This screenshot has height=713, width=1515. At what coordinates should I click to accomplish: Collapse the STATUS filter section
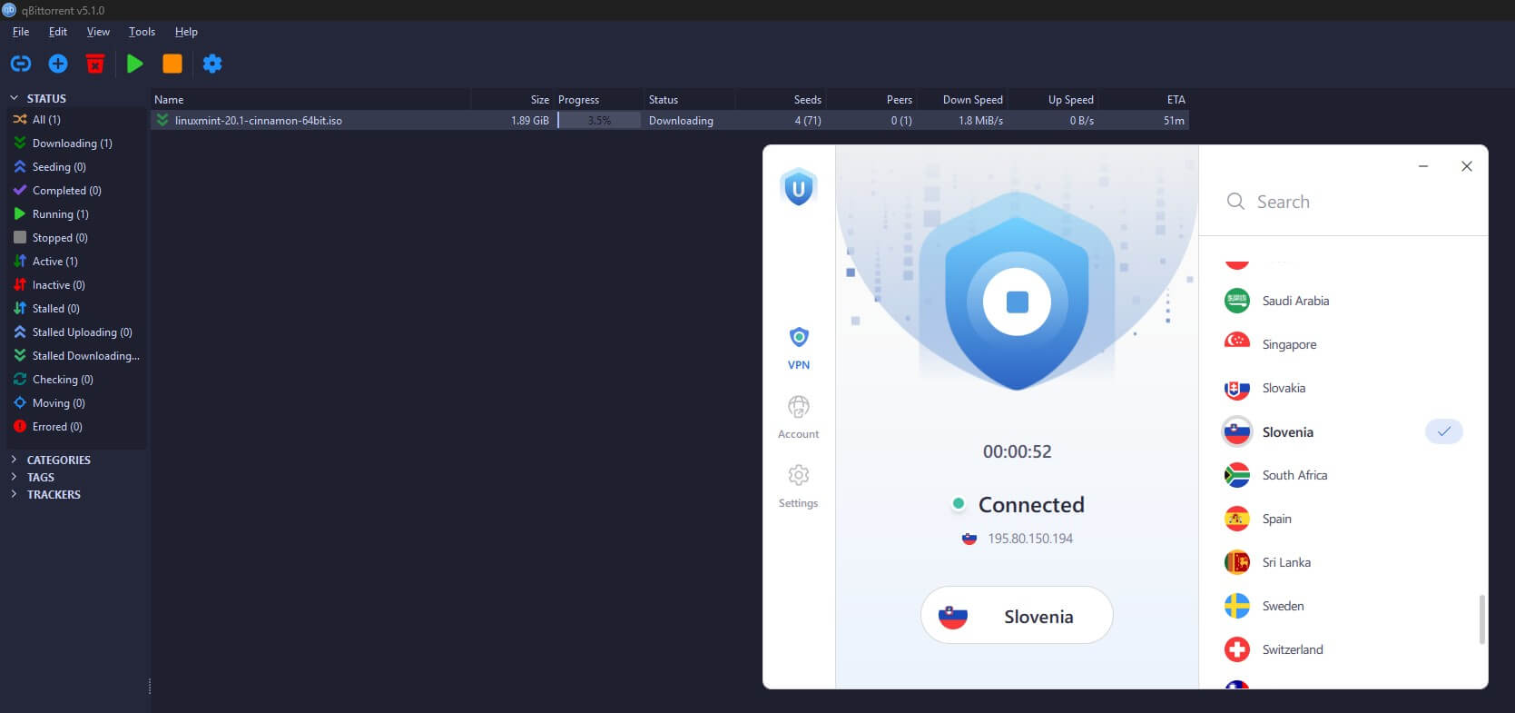pyautogui.click(x=14, y=98)
